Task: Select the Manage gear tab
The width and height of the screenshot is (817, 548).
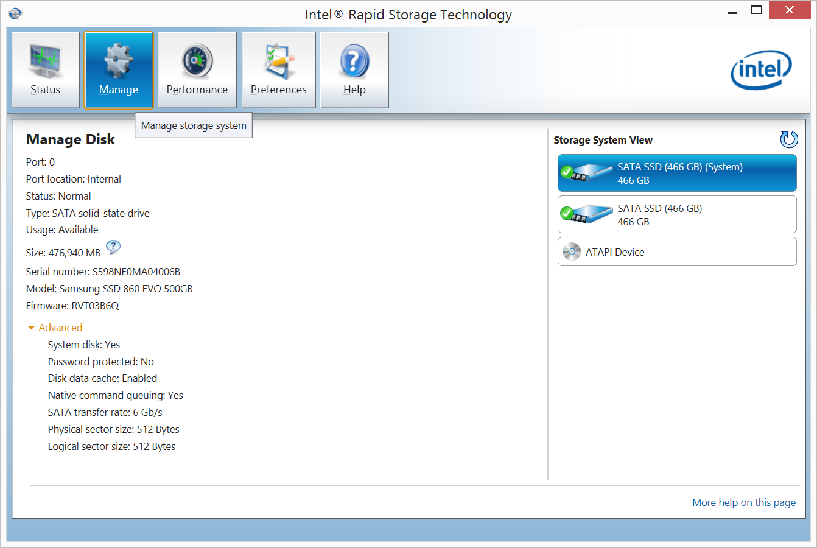Action: 119,70
